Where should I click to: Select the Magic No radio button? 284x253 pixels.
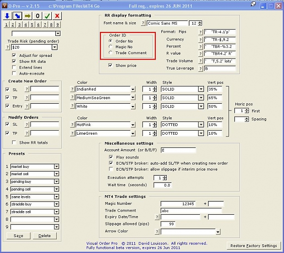point(110,46)
